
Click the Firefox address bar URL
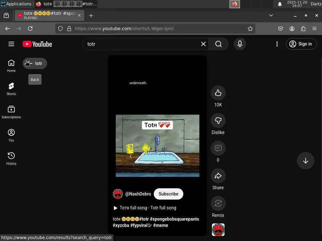[x=124, y=29]
